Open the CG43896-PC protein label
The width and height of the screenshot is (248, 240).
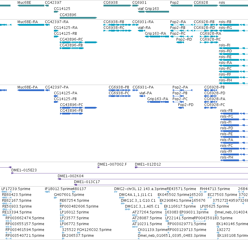(71, 105)
